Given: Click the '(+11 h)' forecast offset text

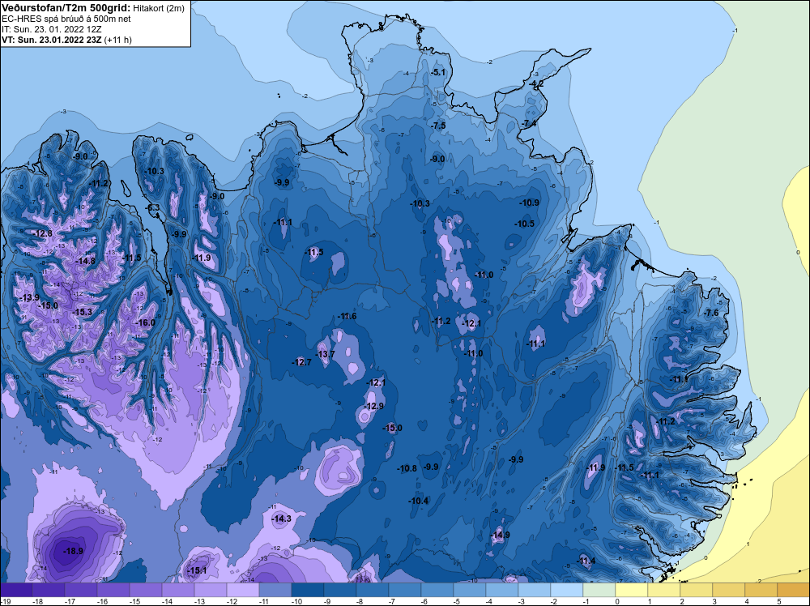Looking at the screenshot, I should 117,40.
